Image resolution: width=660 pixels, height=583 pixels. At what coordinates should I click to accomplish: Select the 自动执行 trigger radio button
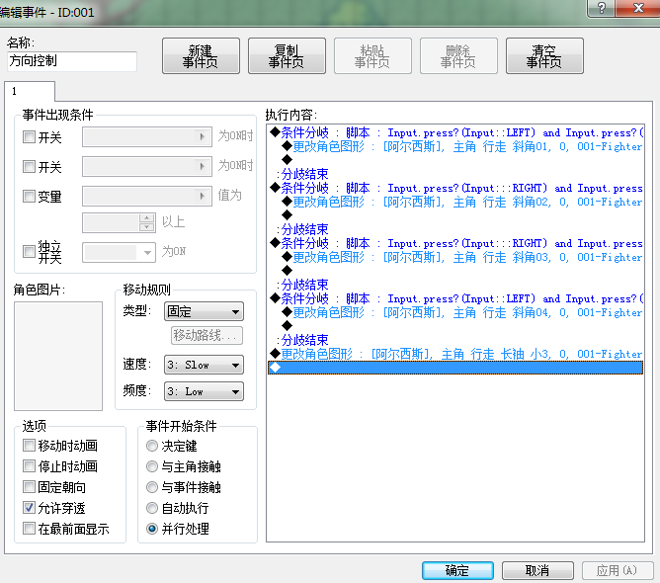[152, 508]
